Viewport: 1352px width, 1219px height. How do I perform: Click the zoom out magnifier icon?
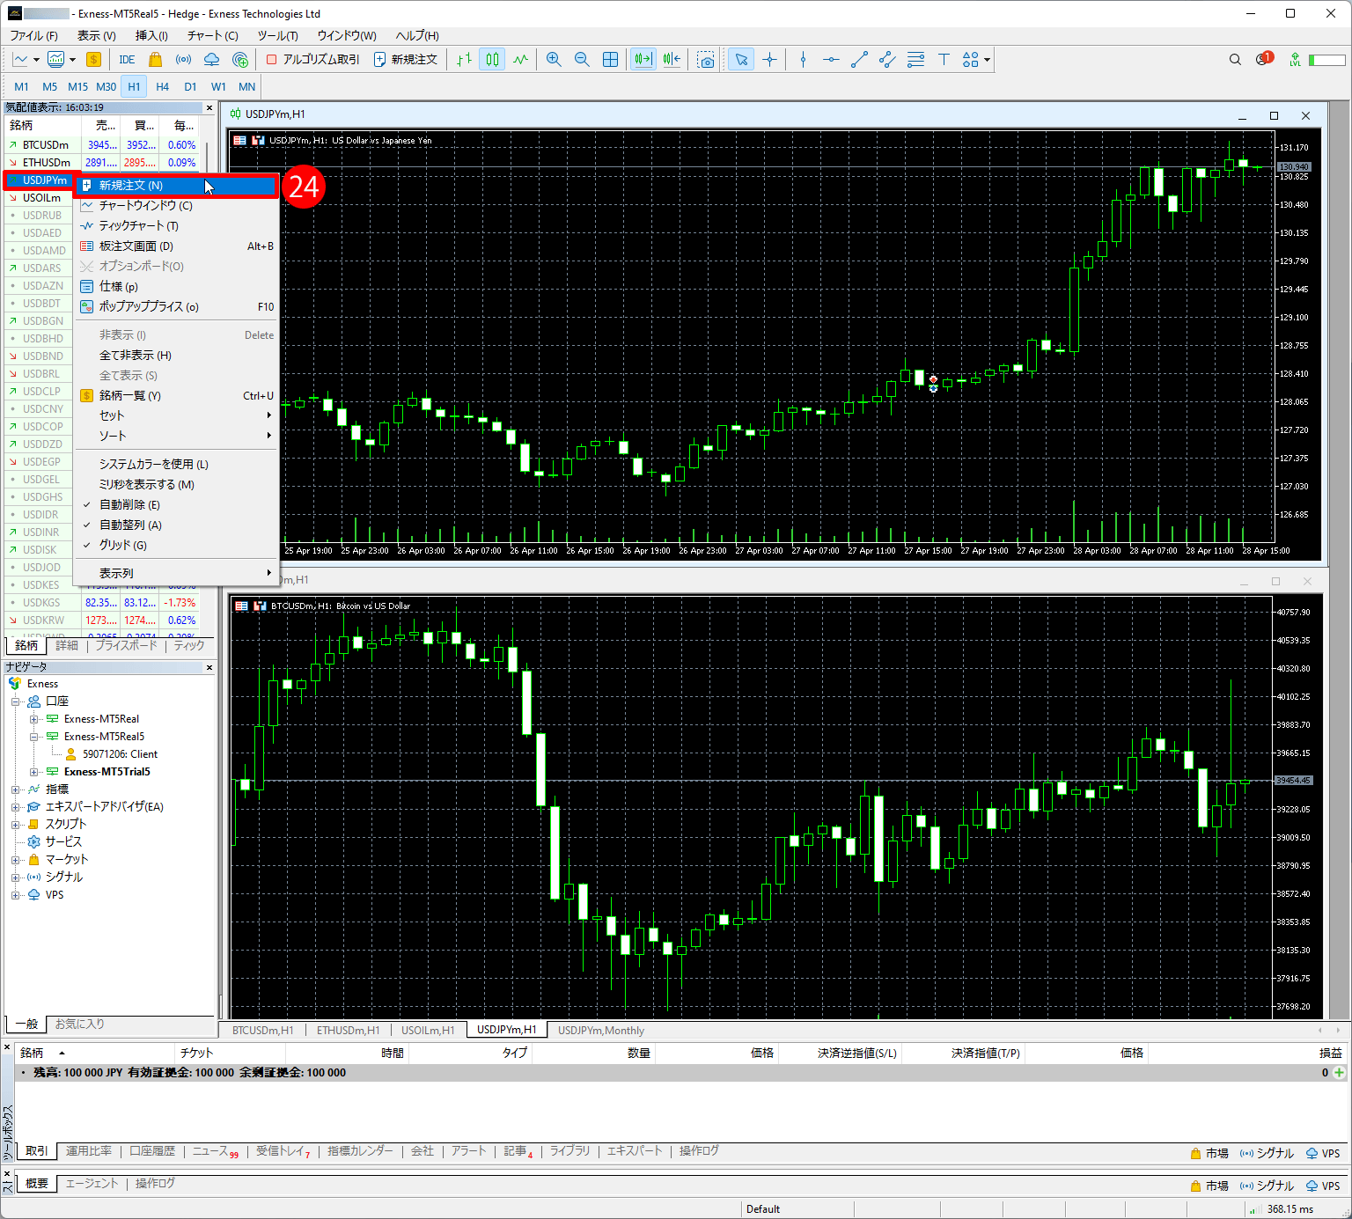coord(582,60)
